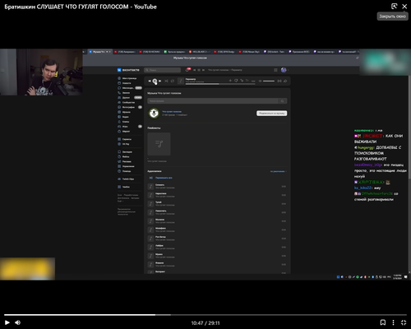Mute the video player sound

[18, 322]
